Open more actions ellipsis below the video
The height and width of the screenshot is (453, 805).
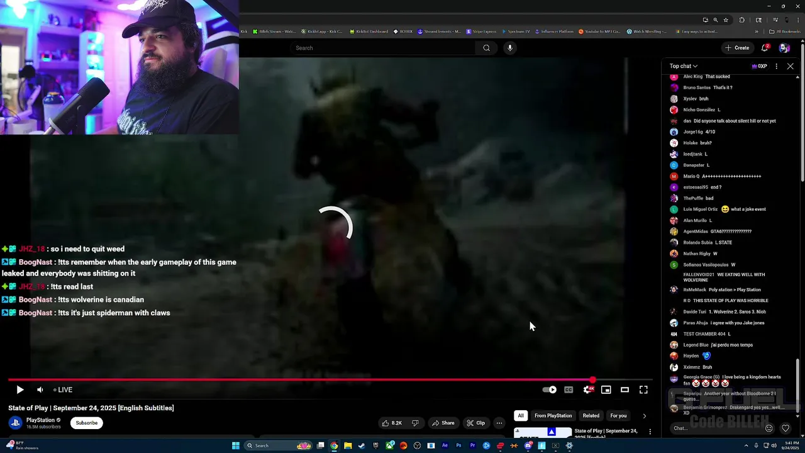click(x=499, y=423)
